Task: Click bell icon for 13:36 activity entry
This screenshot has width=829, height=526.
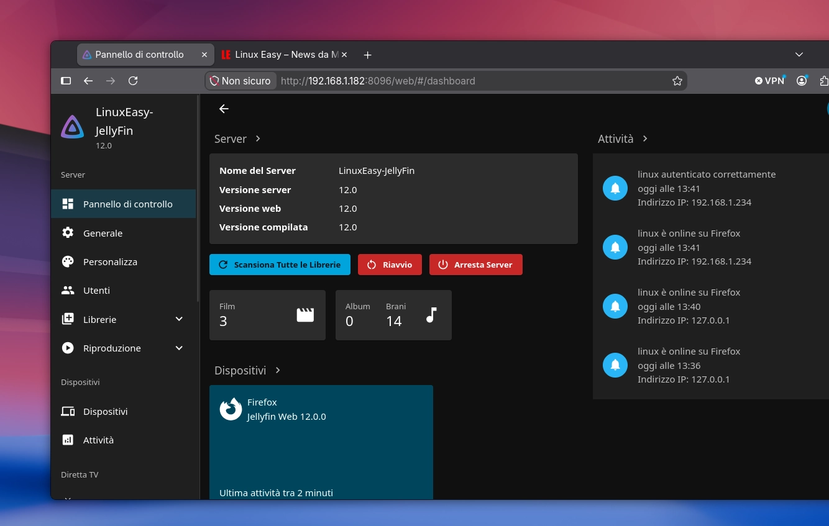Action: (x=615, y=365)
